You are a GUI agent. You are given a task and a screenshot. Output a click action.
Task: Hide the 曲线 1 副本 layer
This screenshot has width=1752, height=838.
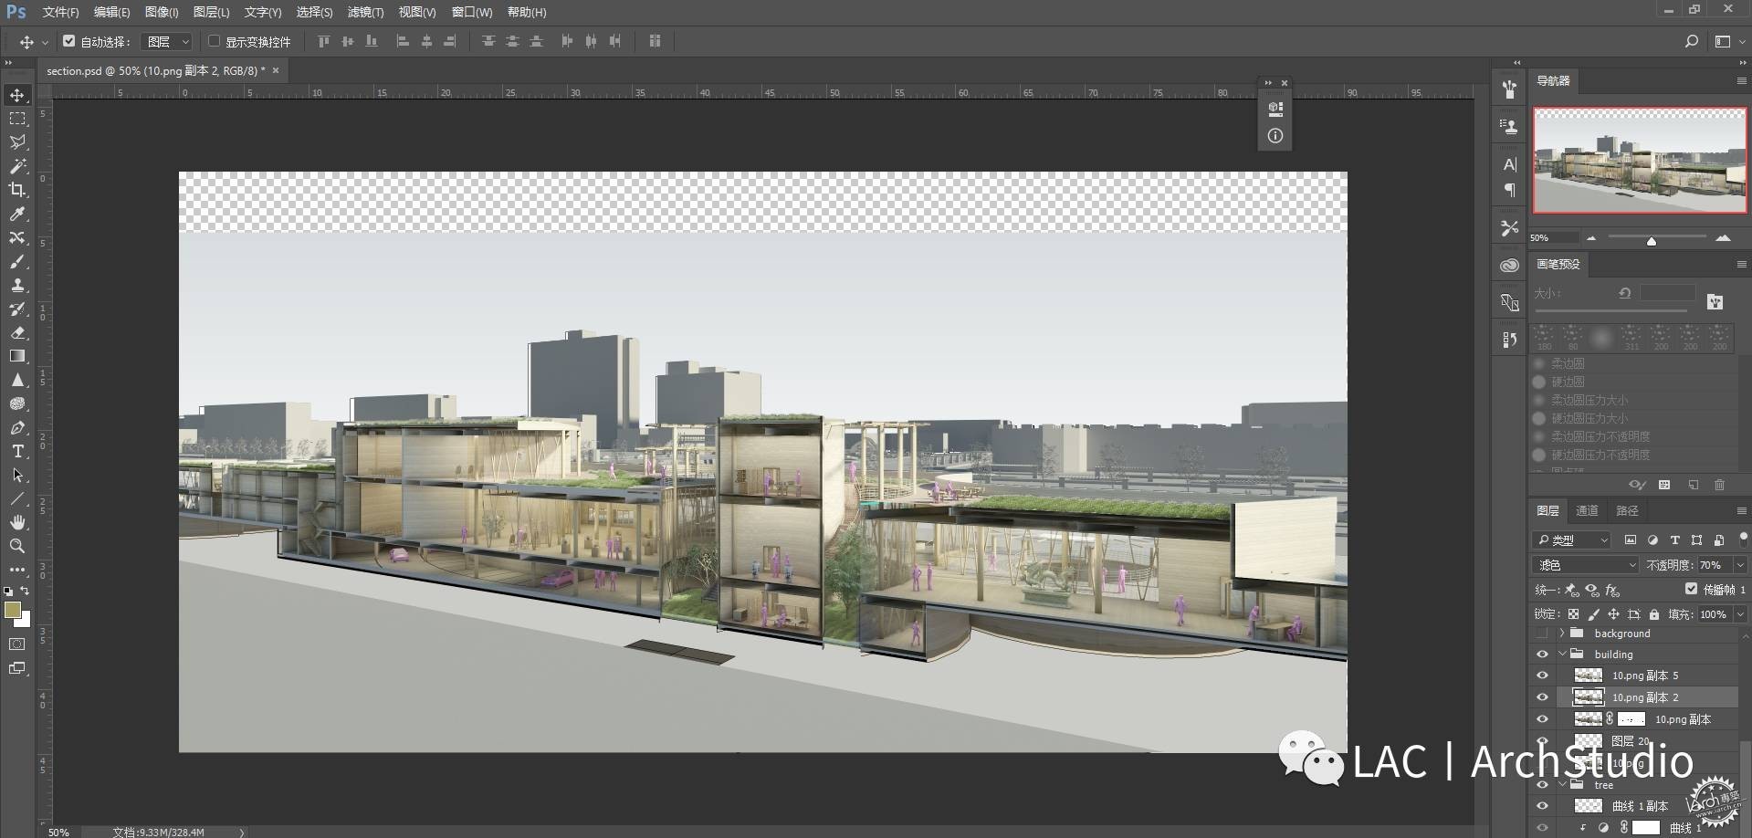[1542, 806]
